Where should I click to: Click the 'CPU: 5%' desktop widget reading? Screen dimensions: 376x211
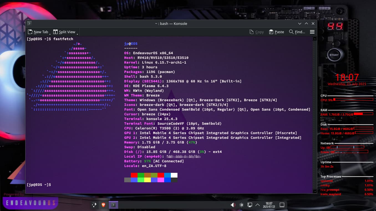tap(326, 100)
